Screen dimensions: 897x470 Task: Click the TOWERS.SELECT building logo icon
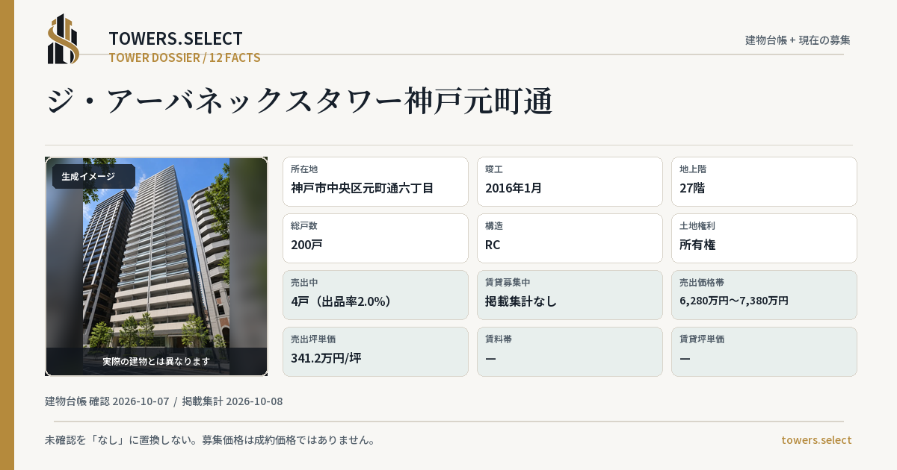(x=64, y=39)
